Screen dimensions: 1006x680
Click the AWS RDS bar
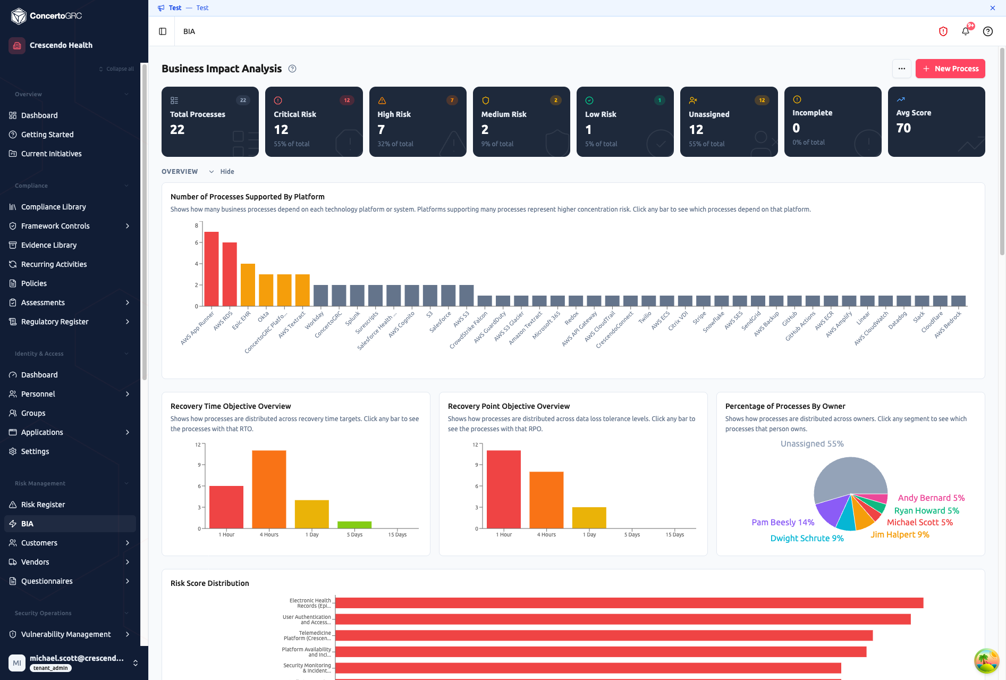coord(230,274)
